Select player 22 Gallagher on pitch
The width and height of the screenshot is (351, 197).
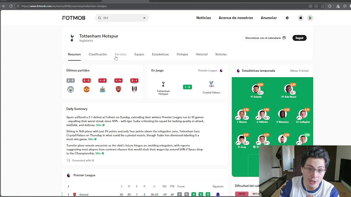[x=303, y=116]
